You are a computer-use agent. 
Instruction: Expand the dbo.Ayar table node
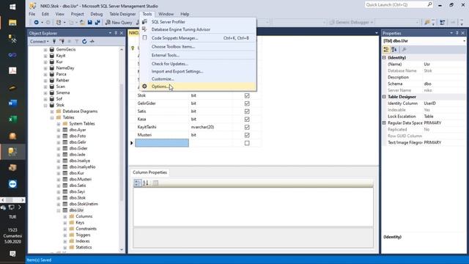(x=59, y=130)
